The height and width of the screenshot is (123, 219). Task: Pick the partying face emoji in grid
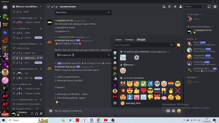pyautogui.click(x=137, y=84)
